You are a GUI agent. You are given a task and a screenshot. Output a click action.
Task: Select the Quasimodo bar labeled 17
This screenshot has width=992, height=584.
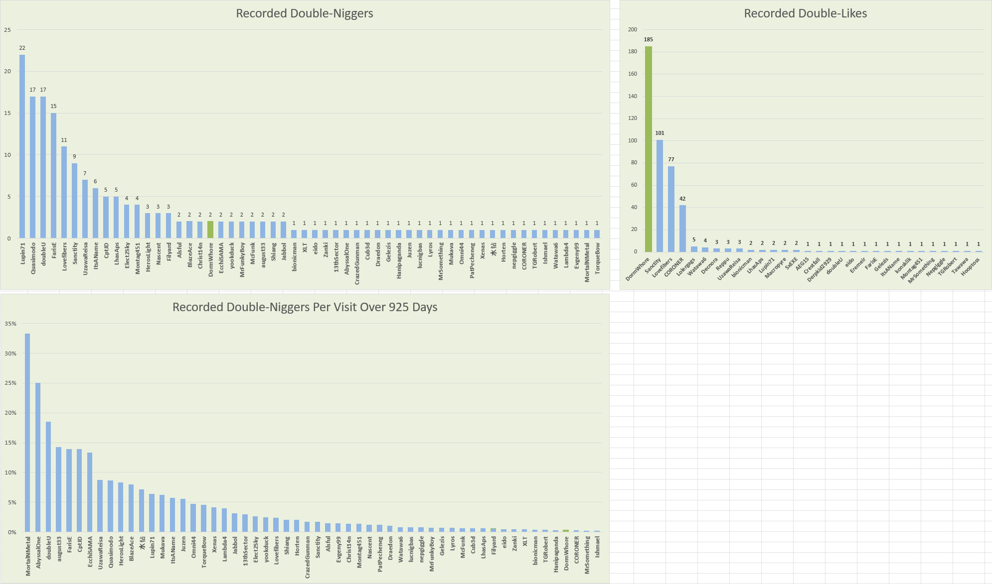[x=32, y=167]
